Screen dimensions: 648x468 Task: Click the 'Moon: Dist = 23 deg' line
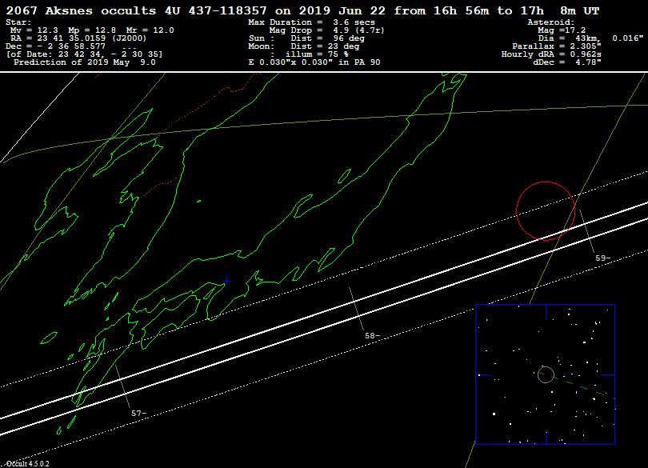point(304,46)
